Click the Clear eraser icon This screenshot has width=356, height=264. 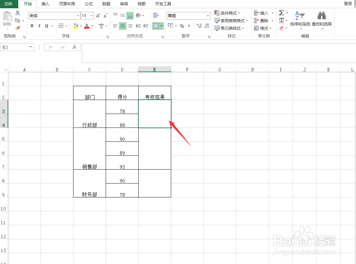(282, 28)
